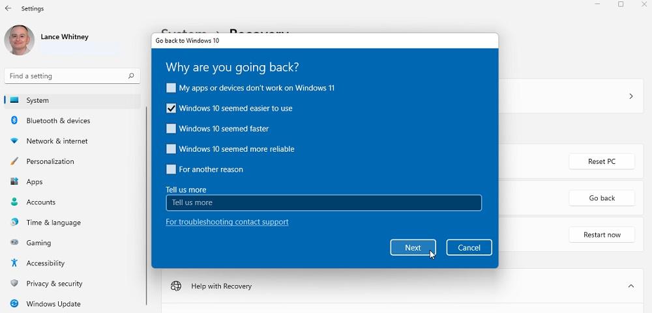Collapse the Help with Recovery section
The height and width of the screenshot is (313, 652).
(x=630, y=286)
